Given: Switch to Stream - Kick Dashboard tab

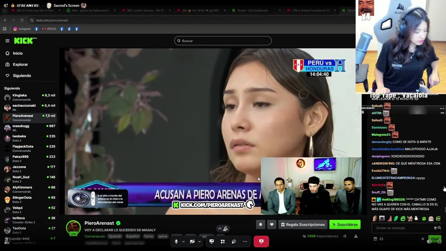Looking at the screenshot, I should [x=256, y=10].
